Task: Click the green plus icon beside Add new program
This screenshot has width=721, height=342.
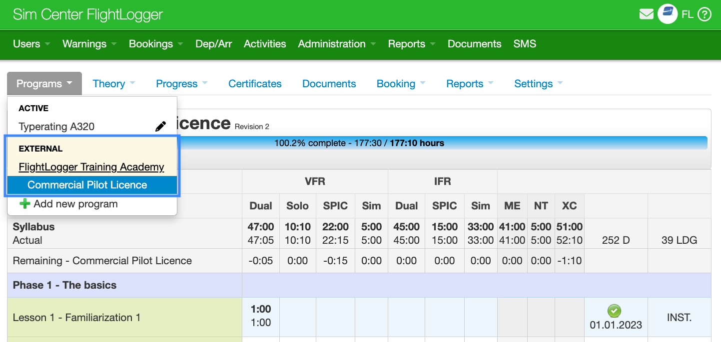Action: (24, 204)
